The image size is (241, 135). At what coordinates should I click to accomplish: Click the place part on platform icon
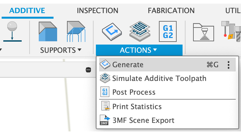tap(12, 31)
